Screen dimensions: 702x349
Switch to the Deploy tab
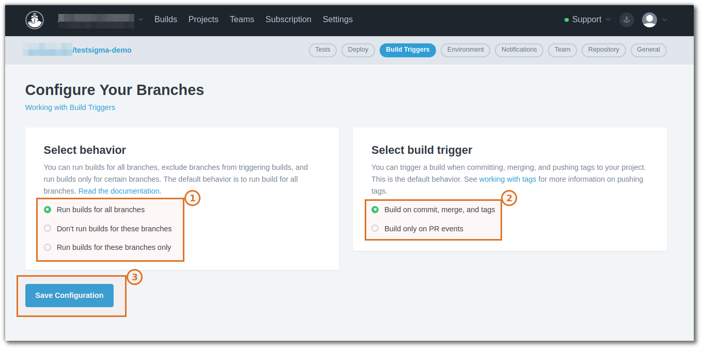[x=357, y=50]
